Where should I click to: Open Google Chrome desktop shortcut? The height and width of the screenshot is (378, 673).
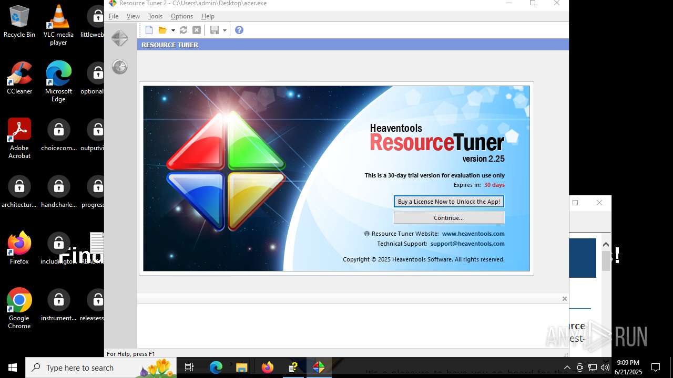19,308
